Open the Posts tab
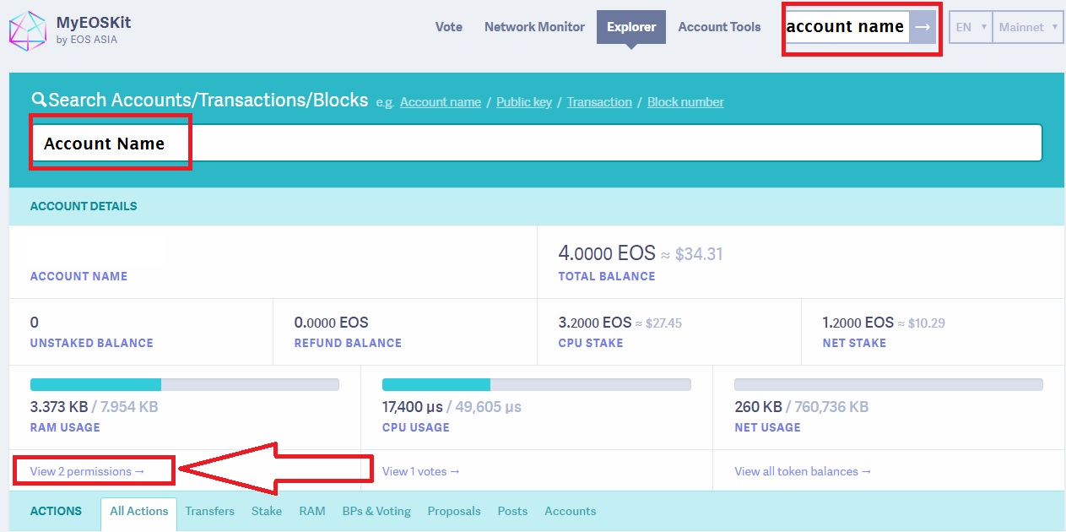The width and height of the screenshot is (1066, 532). (x=512, y=511)
